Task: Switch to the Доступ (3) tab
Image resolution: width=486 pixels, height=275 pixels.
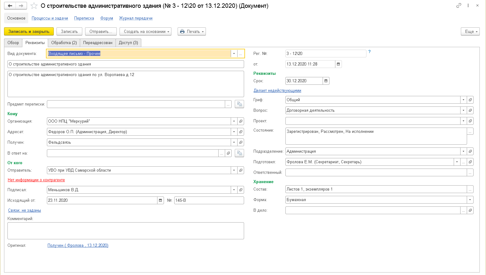Action: 129,43
